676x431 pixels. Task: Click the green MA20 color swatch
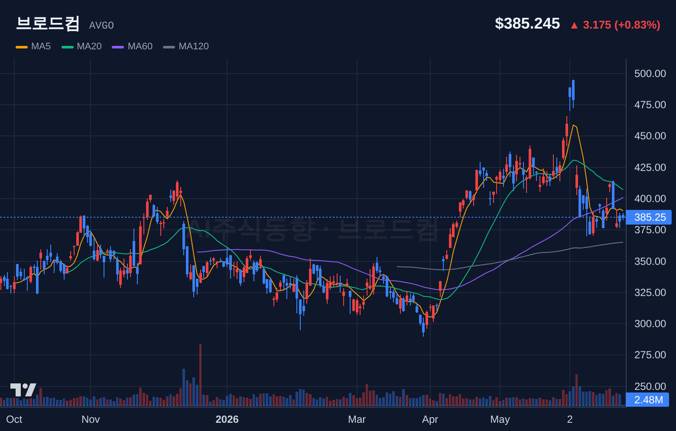(68, 47)
